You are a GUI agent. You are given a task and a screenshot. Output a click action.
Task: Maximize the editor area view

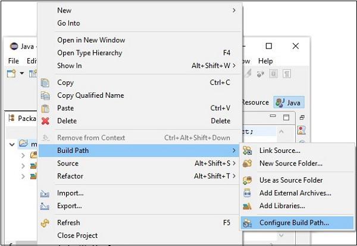click(x=286, y=118)
